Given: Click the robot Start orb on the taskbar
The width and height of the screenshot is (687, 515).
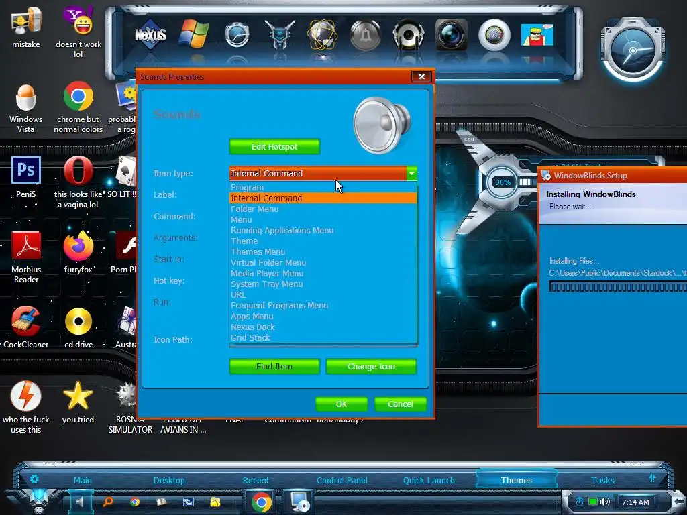Looking at the screenshot, I should [x=40, y=499].
